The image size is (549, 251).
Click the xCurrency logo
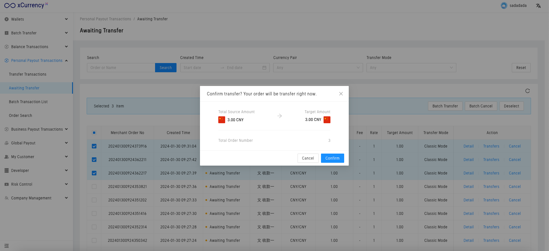click(26, 5)
